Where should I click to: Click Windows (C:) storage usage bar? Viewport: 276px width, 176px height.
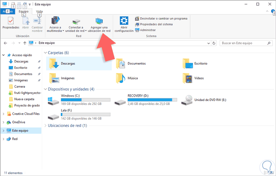pyautogui.click(x=86, y=100)
